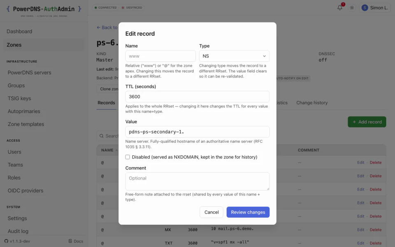Open TSIG keys in the sidebar

coord(19,98)
